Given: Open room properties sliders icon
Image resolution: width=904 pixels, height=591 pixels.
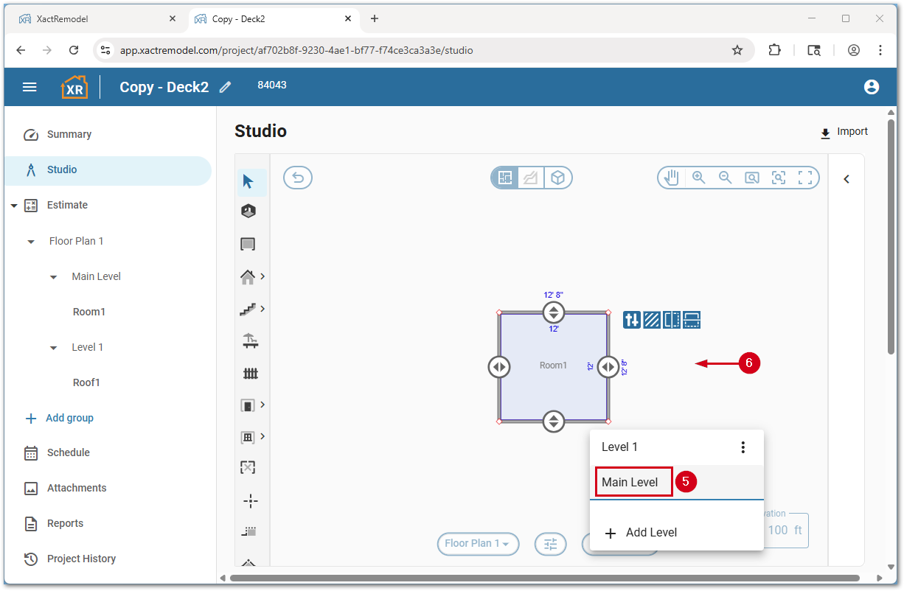Looking at the screenshot, I should click(632, 320).
